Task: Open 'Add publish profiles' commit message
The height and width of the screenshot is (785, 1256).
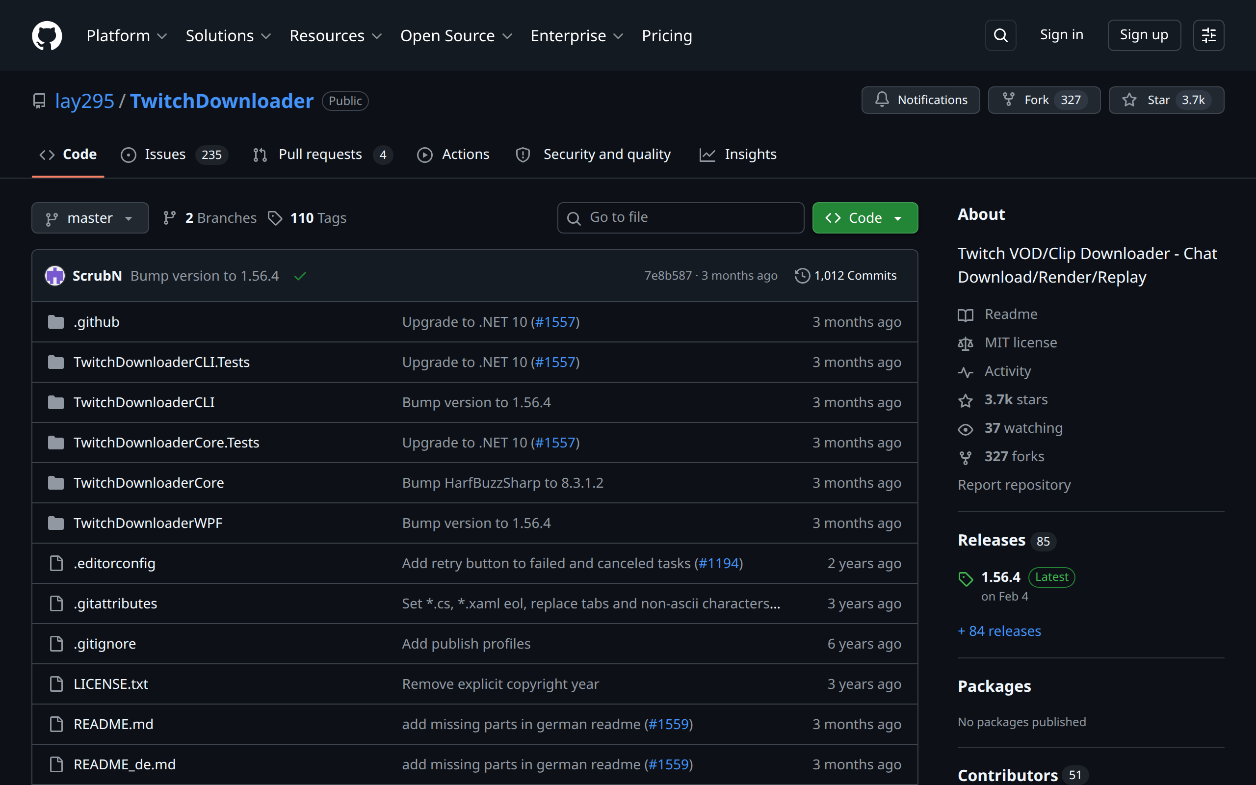Action: (466, 644)
